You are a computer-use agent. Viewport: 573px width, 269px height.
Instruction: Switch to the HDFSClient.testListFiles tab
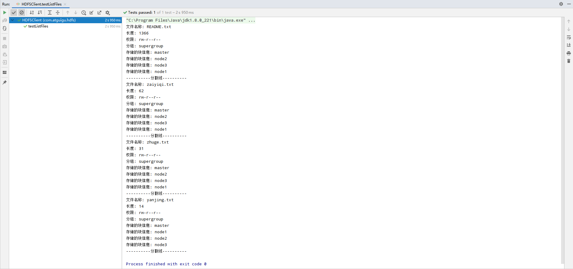coord(41,4)
